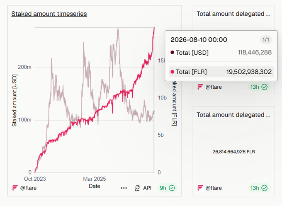Click 13h badge on lower delegated card
Image resolution: width=282 pixels, height=206 pixels.
pos(259,188)
